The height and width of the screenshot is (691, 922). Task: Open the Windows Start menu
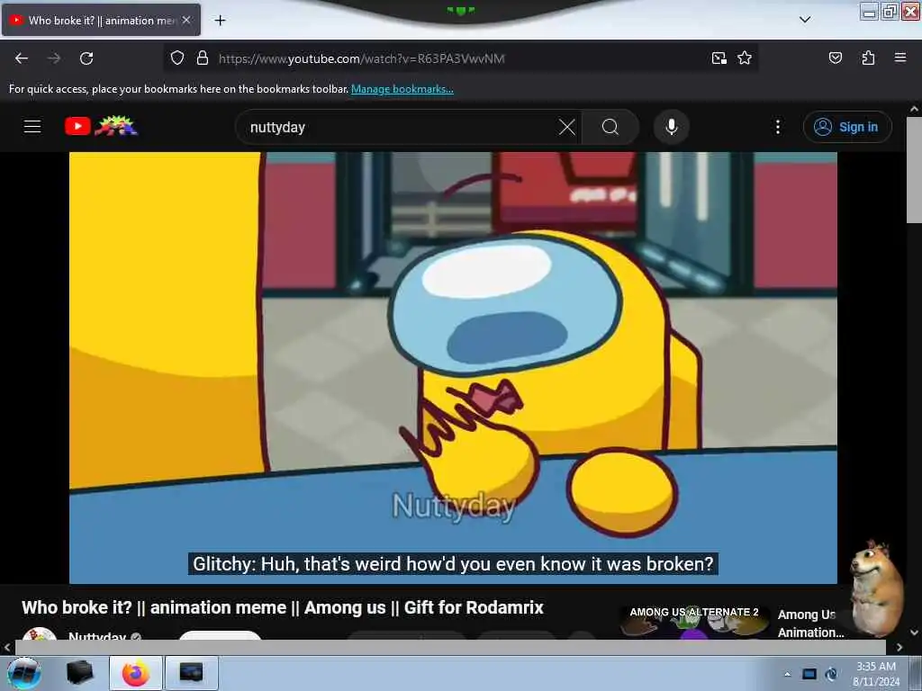coord(24,673)
